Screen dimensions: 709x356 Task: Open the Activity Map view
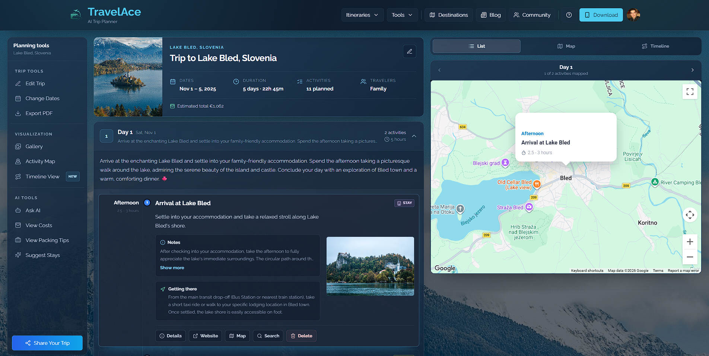[47, 161]
